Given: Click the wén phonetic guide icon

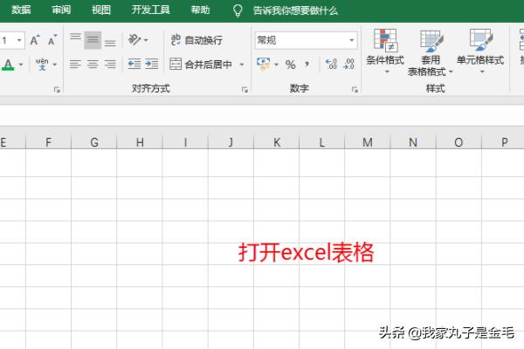Looking at the screenshot, I should tap(42, 64).
